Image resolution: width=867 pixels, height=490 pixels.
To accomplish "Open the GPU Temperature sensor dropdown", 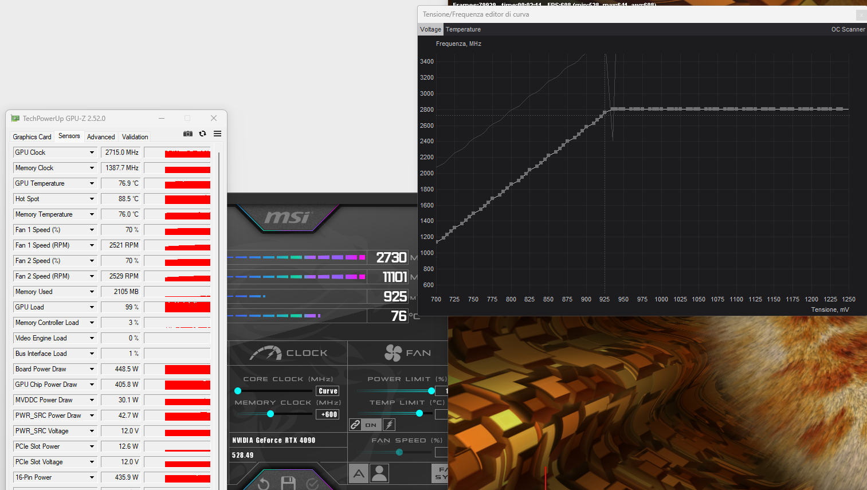I will [92, 183].
